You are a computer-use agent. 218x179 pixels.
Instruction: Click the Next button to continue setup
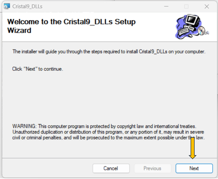(194, 168)
